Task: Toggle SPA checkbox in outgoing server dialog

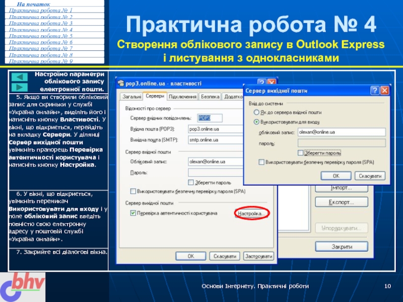Action: click(261, 162)
